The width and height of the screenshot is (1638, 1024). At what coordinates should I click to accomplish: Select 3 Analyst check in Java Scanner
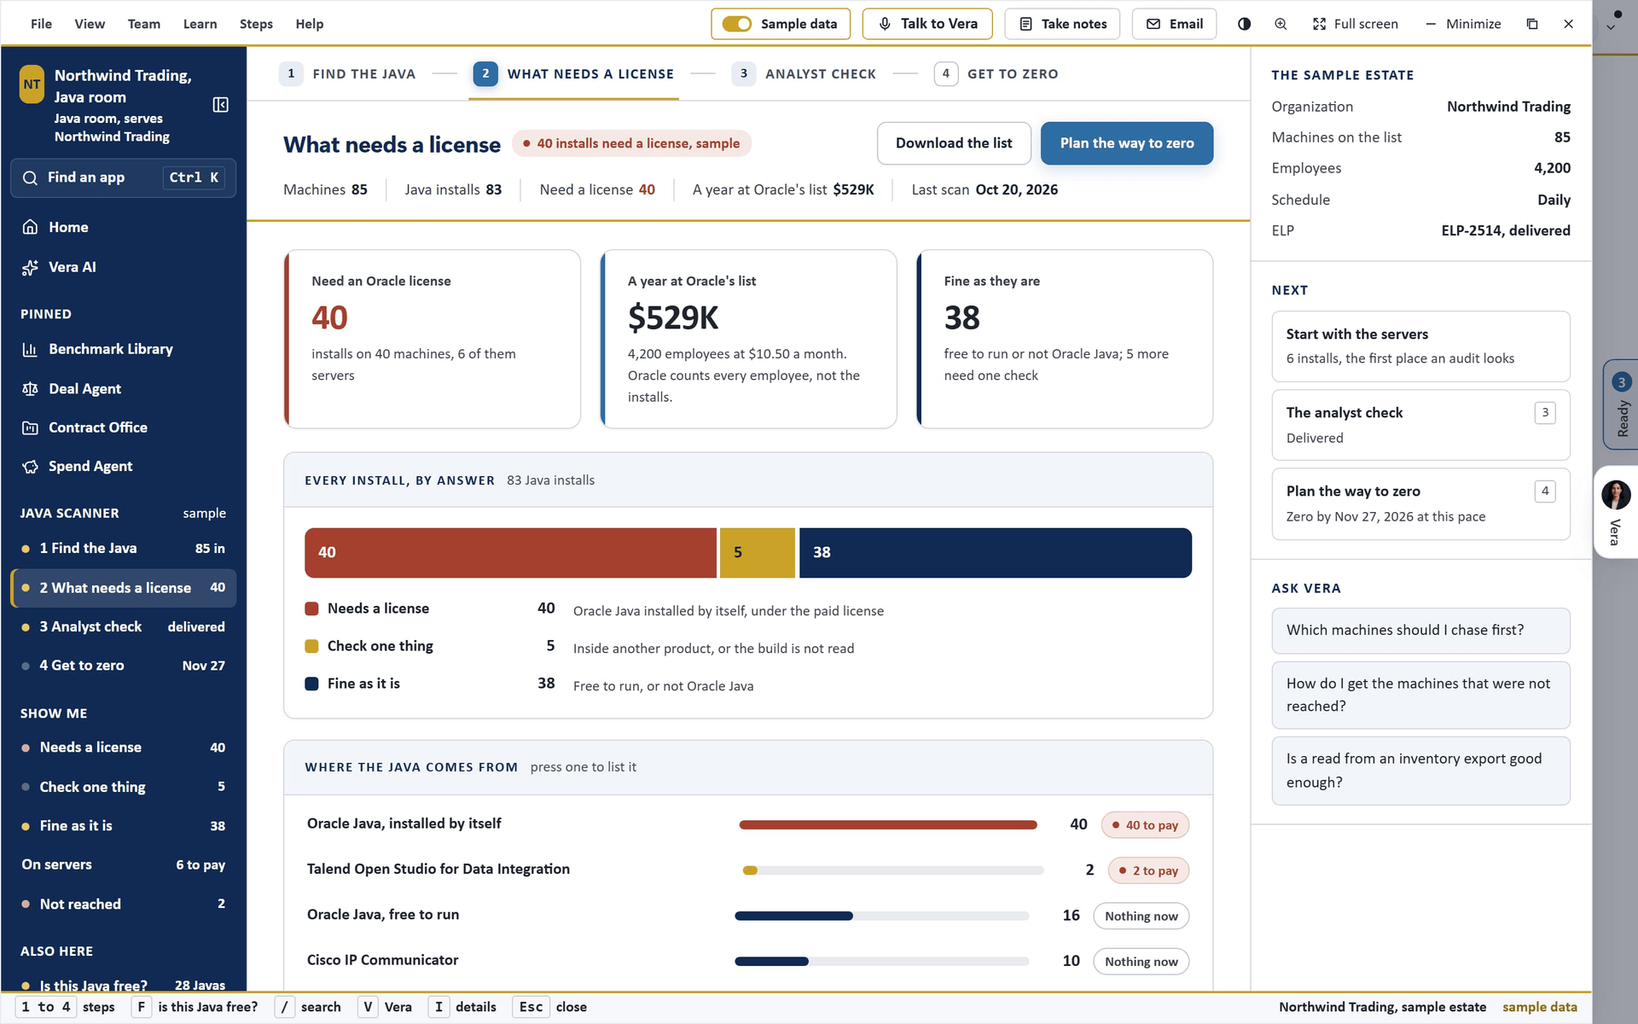pyautogui.click(x=124, y=627)
